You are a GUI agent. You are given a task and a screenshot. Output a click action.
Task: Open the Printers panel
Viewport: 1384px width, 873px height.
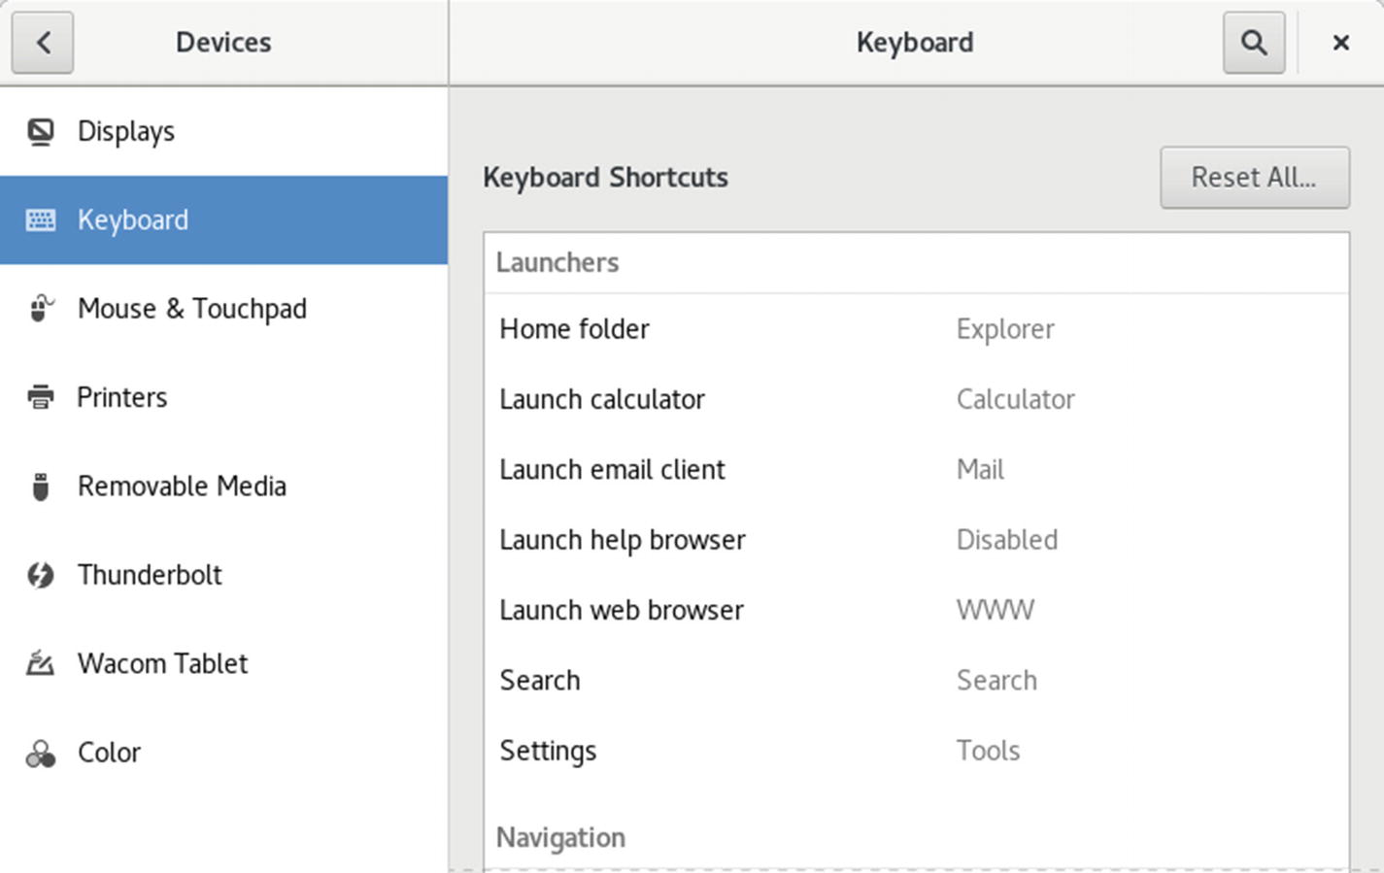223,397
